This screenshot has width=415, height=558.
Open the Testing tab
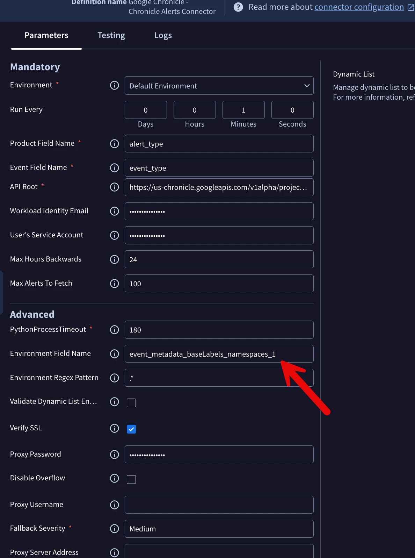[111, 35]
